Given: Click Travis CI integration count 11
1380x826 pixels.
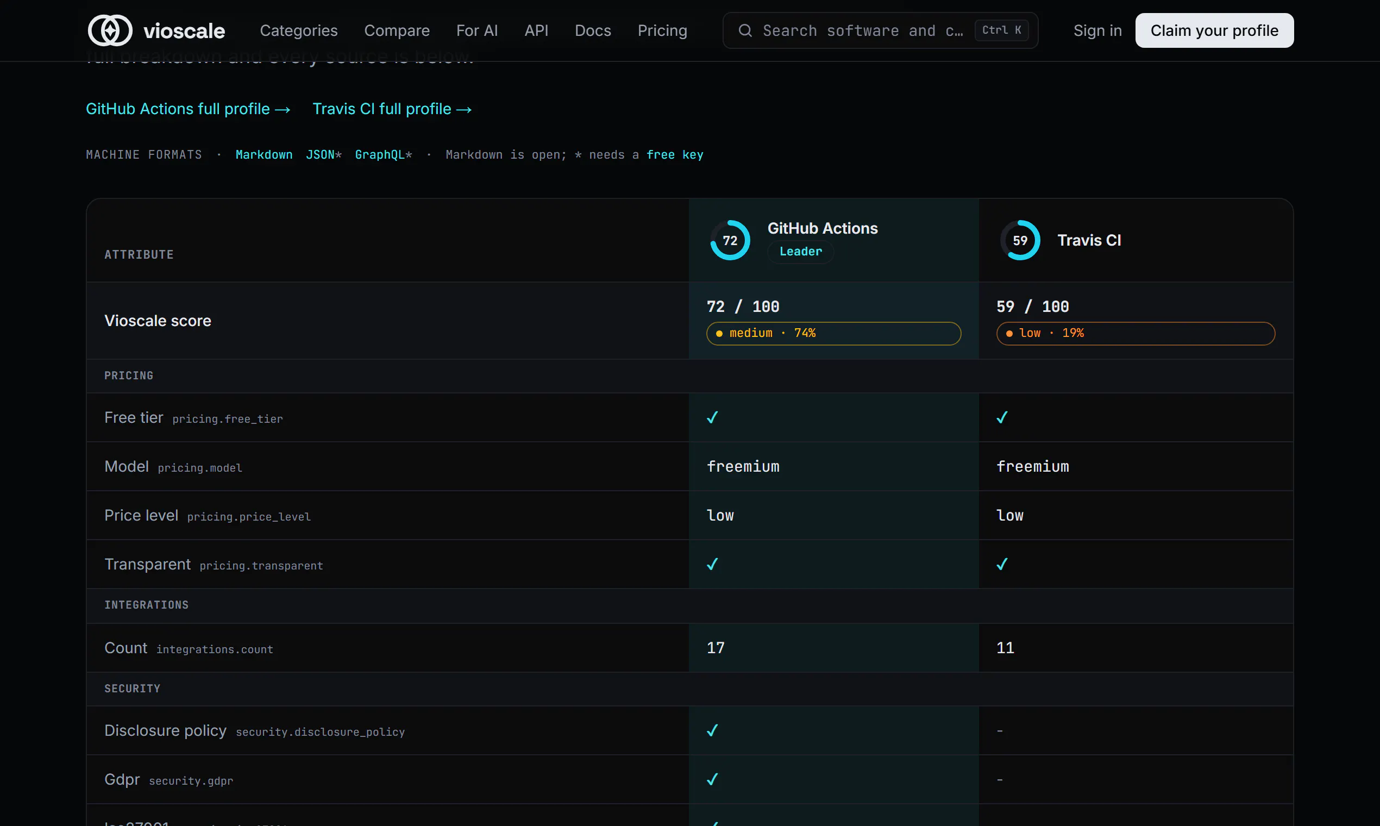Looking at the screenshot, I should tap(1006, 648).
